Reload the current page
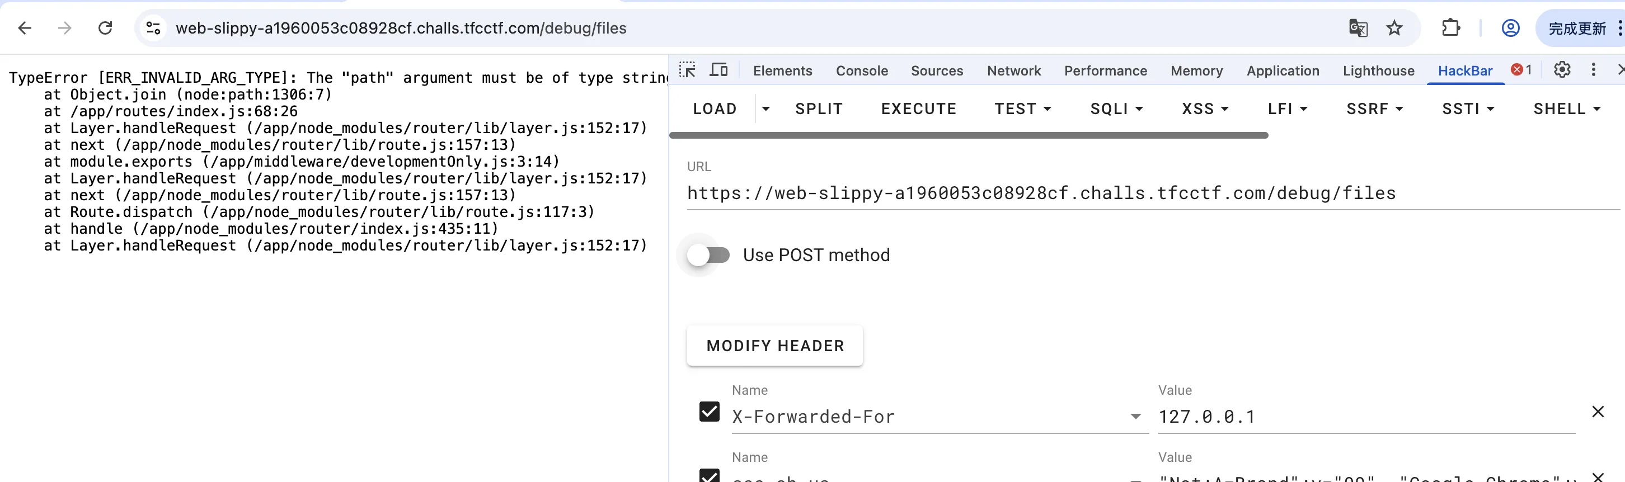1625x482 pixels. click(105, 29)
